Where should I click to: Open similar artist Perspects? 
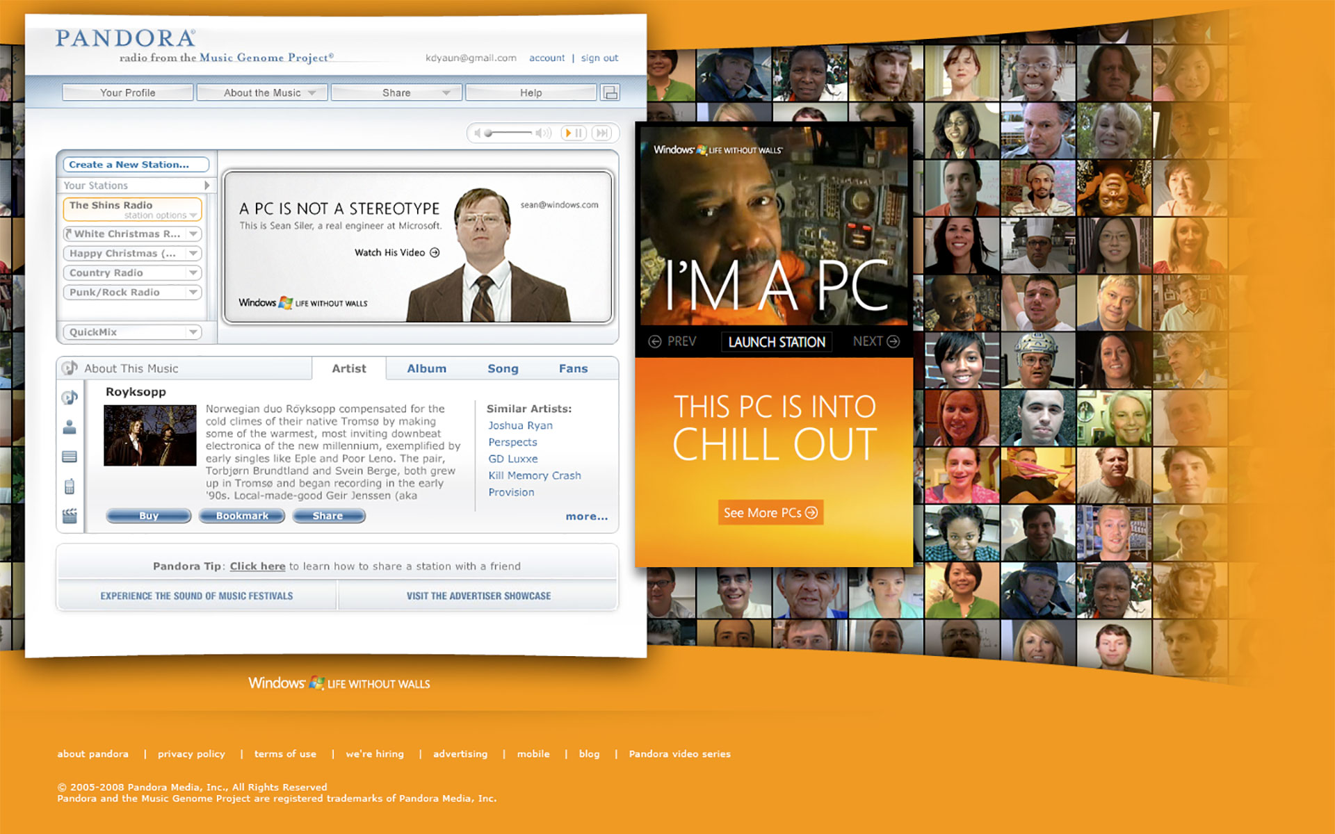(x=512, y=442)
